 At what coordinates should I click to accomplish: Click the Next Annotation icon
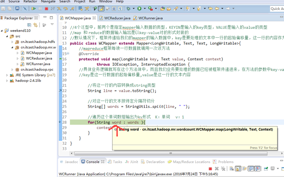click(x=188, y=8)
